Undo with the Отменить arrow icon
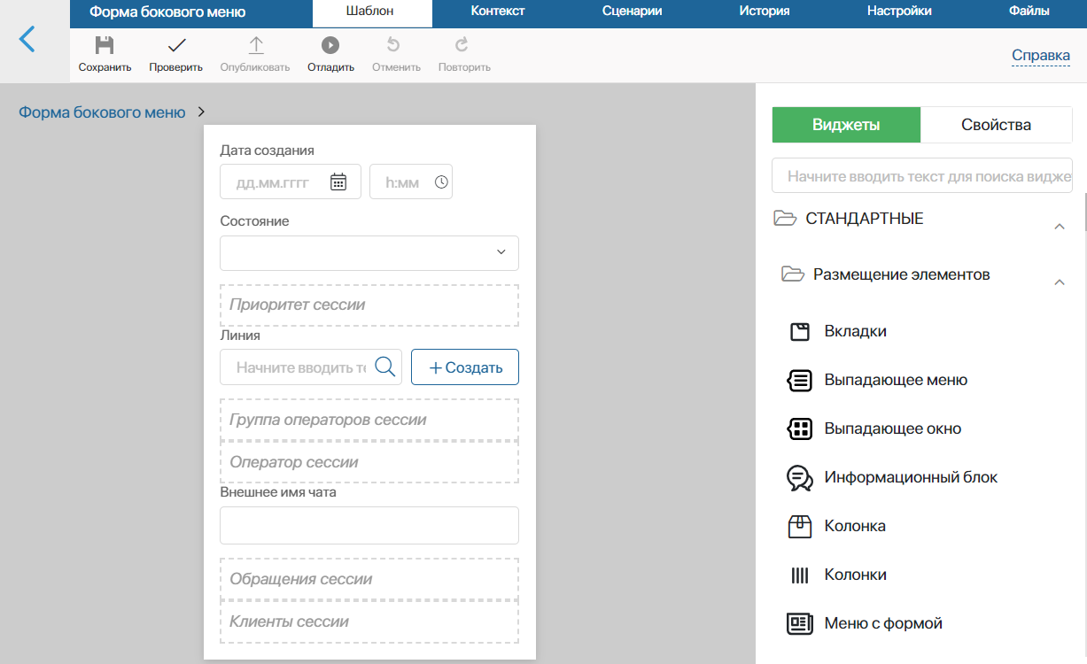Image resolution: width=1087 pixels, height=664 pixels. (x=394, y=45)
